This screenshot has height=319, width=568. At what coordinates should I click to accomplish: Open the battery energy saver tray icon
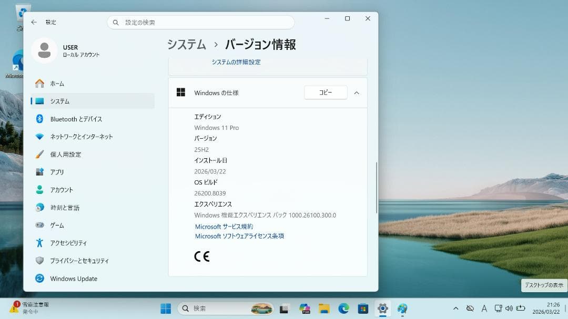(x=520, y=309)
